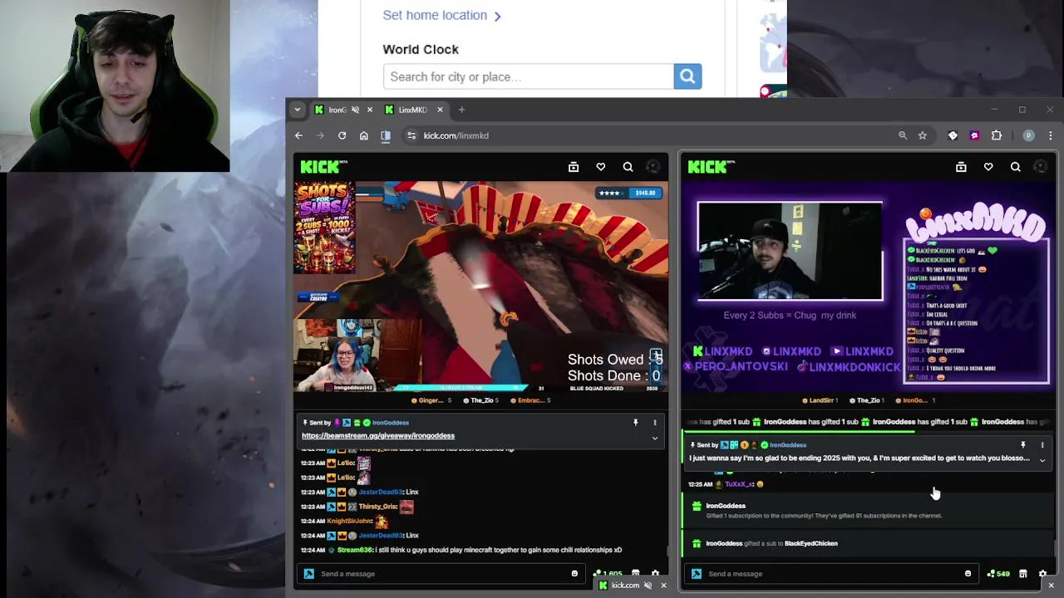Open the left pinned message three-dot menu
This screenshot has height=598, width=1064.
pyautogui.click(x=655, y=423)
